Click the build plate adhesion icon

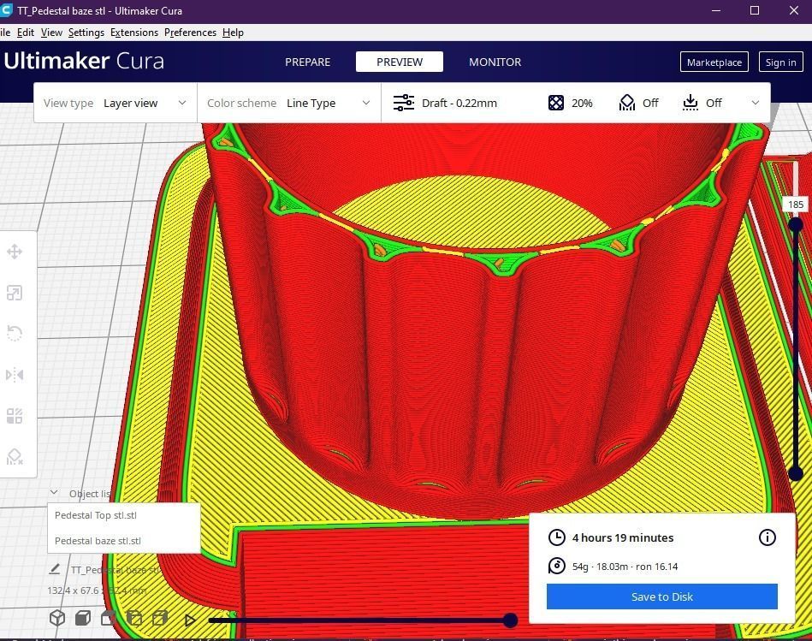[690, 103]
